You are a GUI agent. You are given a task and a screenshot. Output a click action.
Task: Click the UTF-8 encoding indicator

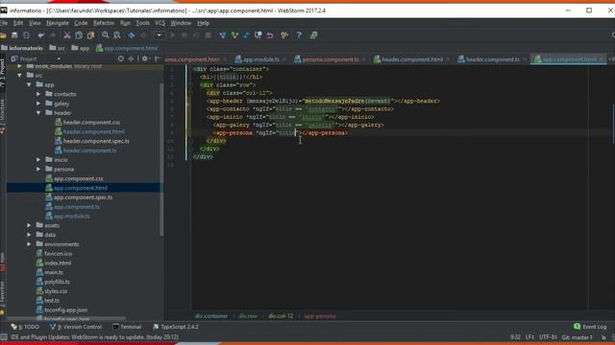click(x=548, y=337)
